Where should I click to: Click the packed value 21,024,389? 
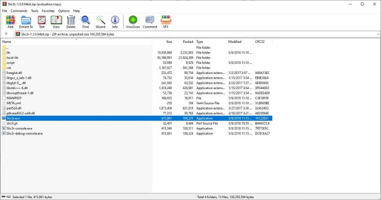[x=186, y=57]
